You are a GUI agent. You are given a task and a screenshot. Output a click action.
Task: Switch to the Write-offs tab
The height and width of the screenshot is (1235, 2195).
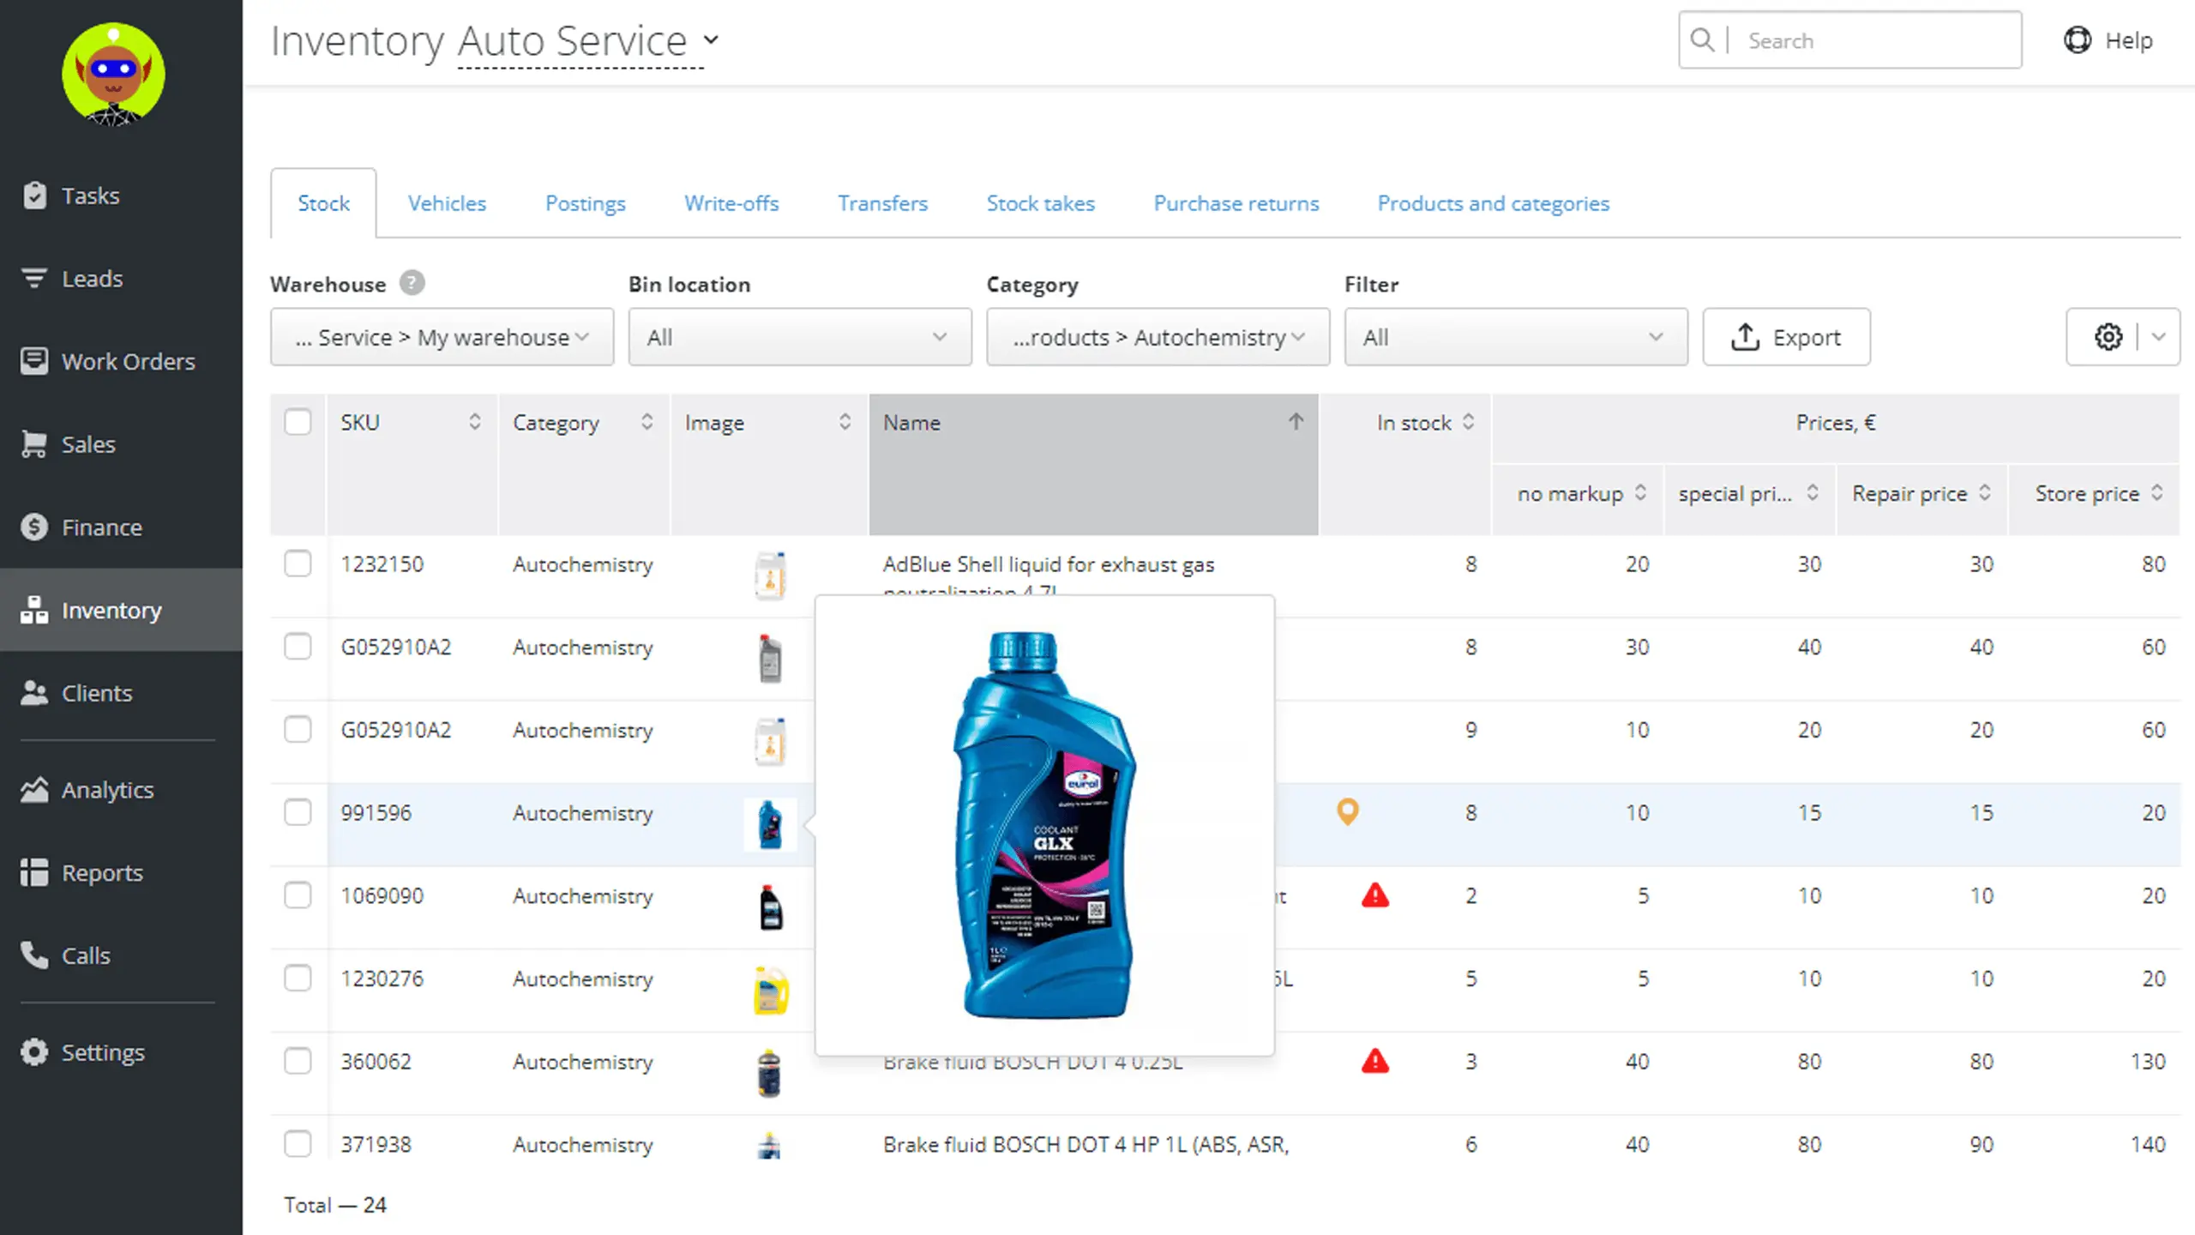point(731,203)
